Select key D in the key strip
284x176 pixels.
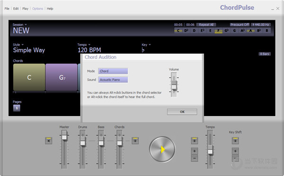(194, 31)
